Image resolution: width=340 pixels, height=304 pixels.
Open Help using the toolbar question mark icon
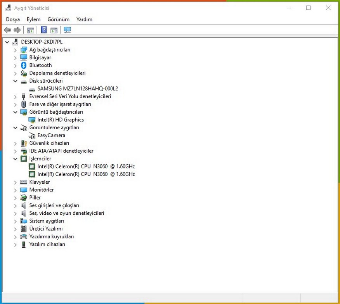pos(43,30)
